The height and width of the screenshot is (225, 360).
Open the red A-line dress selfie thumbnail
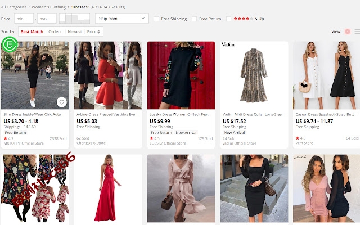[x=108, y=75]
